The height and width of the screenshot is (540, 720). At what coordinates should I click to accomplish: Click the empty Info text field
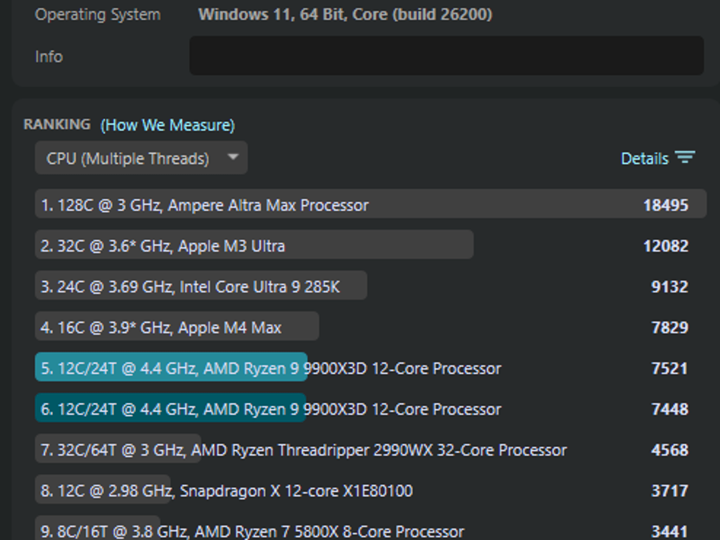click(x=446, y=56)
